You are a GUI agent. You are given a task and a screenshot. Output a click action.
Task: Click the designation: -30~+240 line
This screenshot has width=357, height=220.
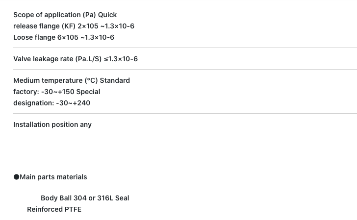point(51,103)
